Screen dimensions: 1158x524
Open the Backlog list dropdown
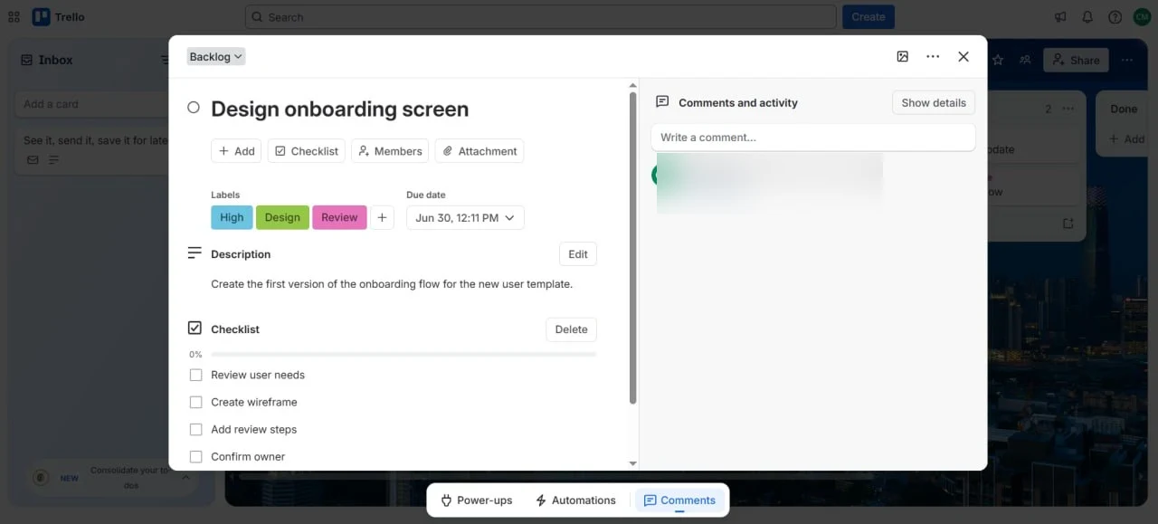(216, 56)
